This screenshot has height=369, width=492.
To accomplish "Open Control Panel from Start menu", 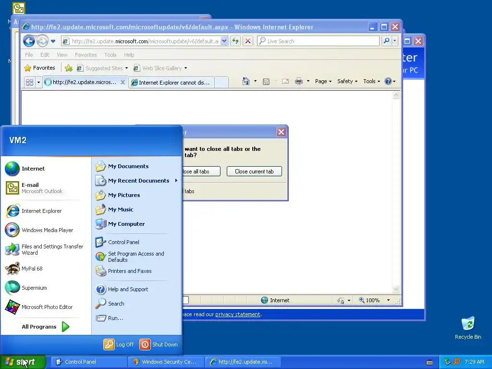I will pyautogui.click(x=136, y=242).
